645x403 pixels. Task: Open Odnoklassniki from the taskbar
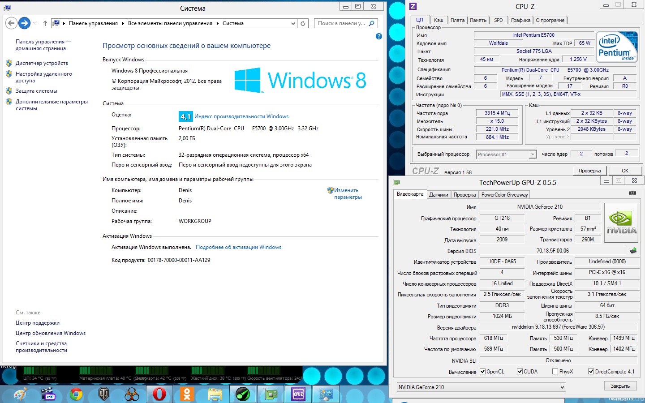(187, 394)
